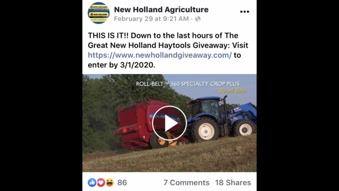Viewport: 339px width, 191px height.
Task: Click the blue tractor in the video
Action: (223, 119)
